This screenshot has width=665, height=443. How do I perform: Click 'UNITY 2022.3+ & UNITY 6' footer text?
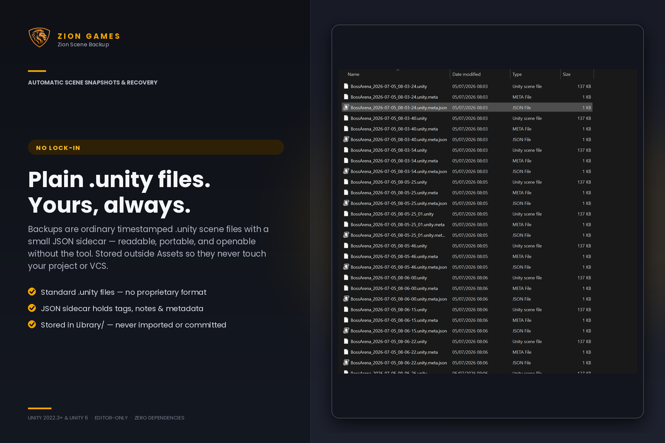[58, 418]
